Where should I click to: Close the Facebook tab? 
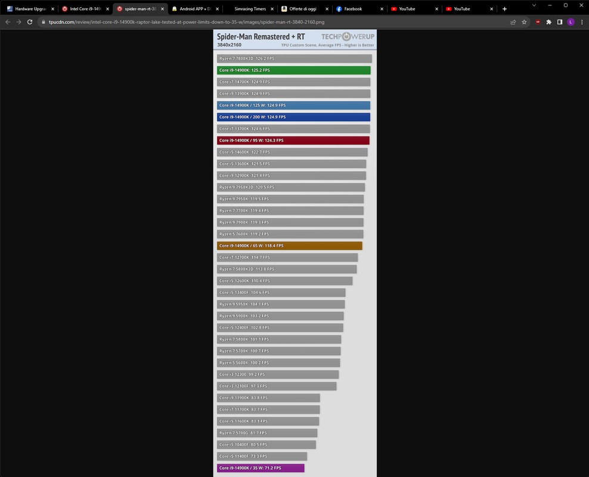pos(382,9)
